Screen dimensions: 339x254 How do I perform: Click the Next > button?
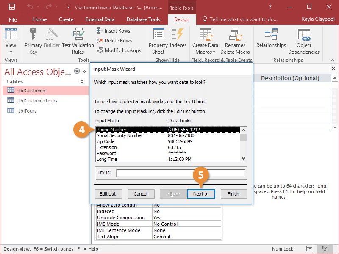(x=201, y=194)
